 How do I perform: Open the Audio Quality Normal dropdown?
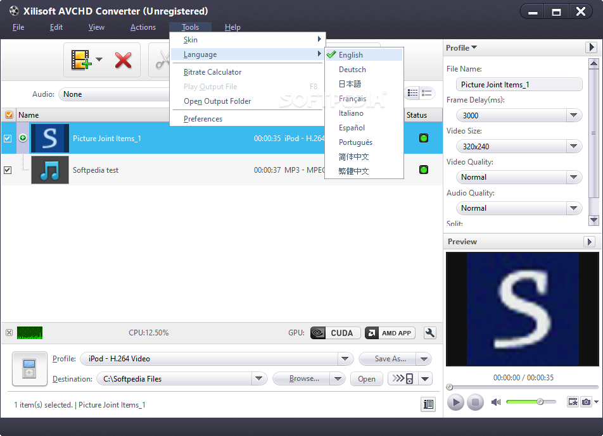(573, 208)
